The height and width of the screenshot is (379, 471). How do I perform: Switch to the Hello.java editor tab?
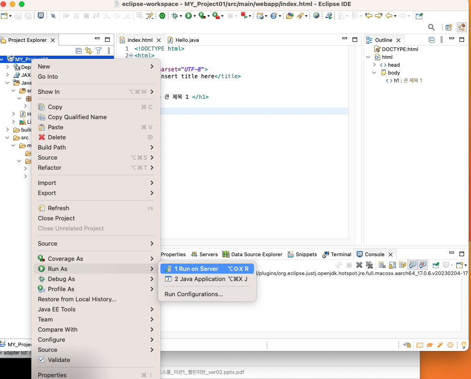pyautogui.click(x=187, y=40)
